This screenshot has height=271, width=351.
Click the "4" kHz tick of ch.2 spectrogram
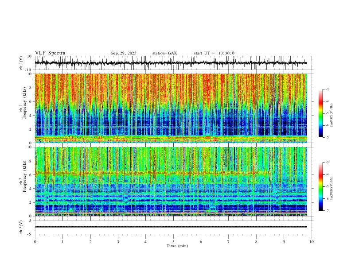(31, 189)
